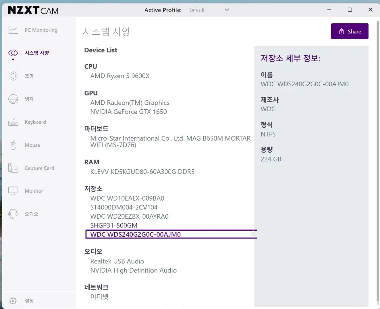Open the 조명 sun icon
Image resolution: width=380 pixels, height=309 pixels.
(x=13, y=76)
